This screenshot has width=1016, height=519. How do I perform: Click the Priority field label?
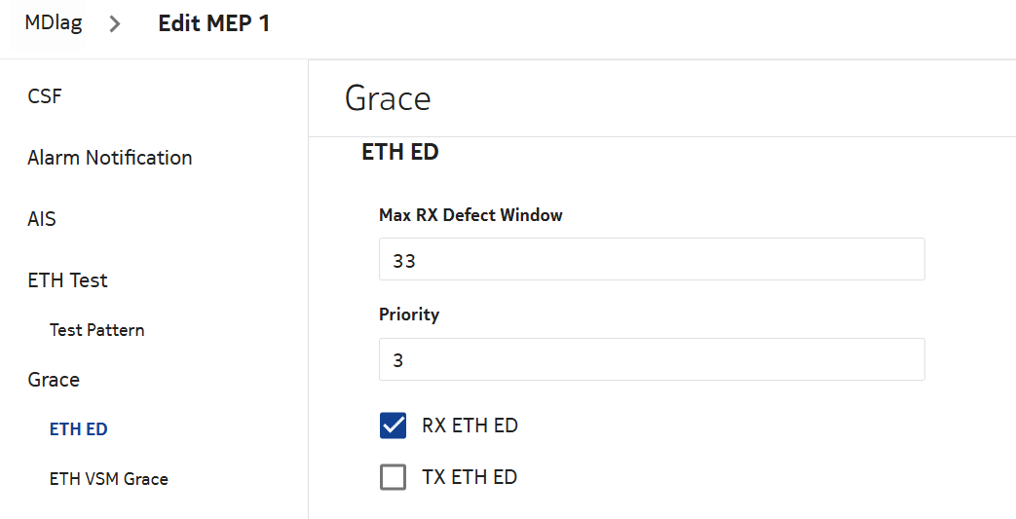[x=409, y=315]
